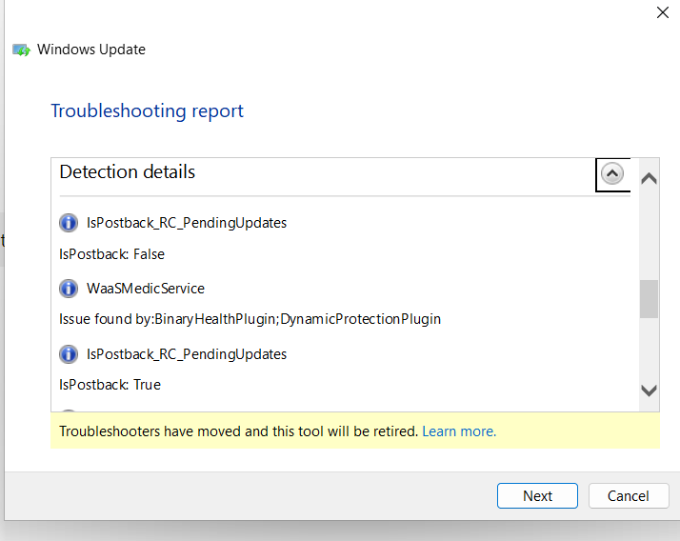Click scrollbar track below the thumb
Viewport: 680px width, 541px height.
[x=649, y=350]
